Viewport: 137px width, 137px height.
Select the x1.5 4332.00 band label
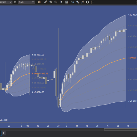tap(39, 87)
